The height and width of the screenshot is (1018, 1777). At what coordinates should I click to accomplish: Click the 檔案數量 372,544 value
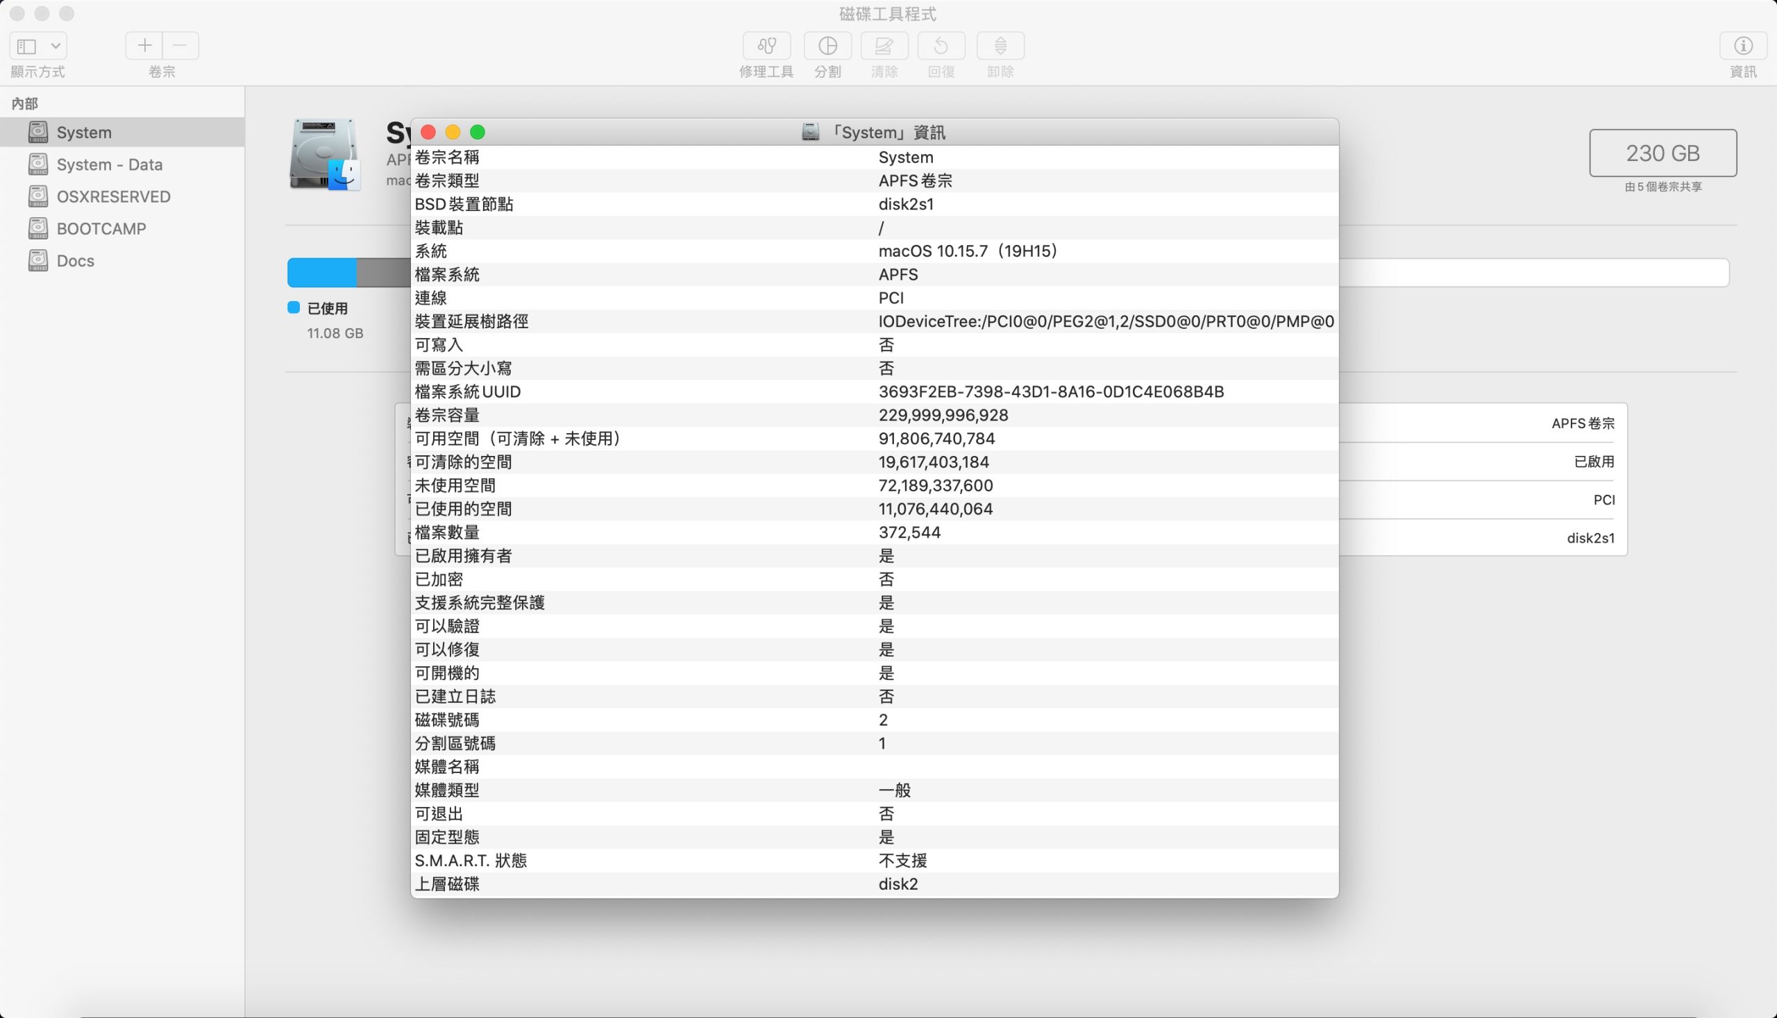[909, 532]
